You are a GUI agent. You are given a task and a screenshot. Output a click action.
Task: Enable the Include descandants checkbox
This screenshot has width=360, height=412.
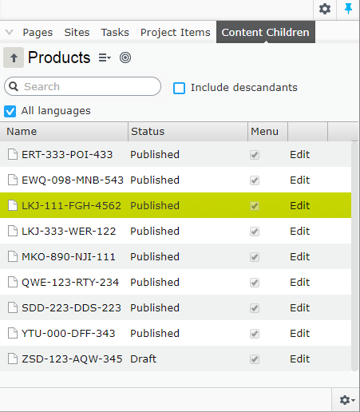(x=179, y=88)
